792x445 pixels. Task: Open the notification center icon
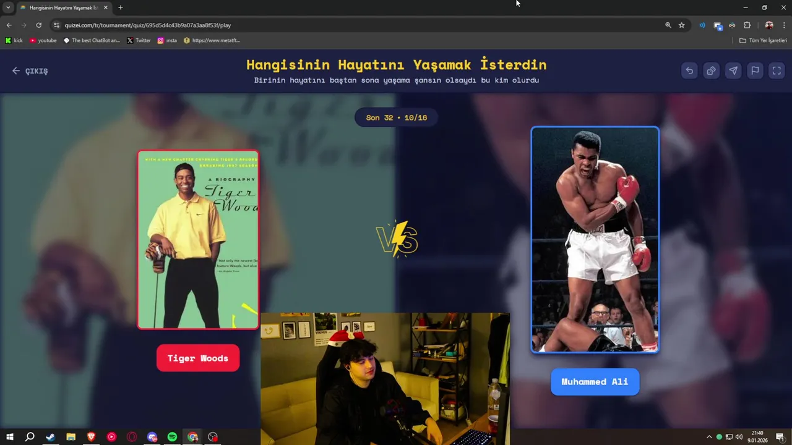point(780,437)
